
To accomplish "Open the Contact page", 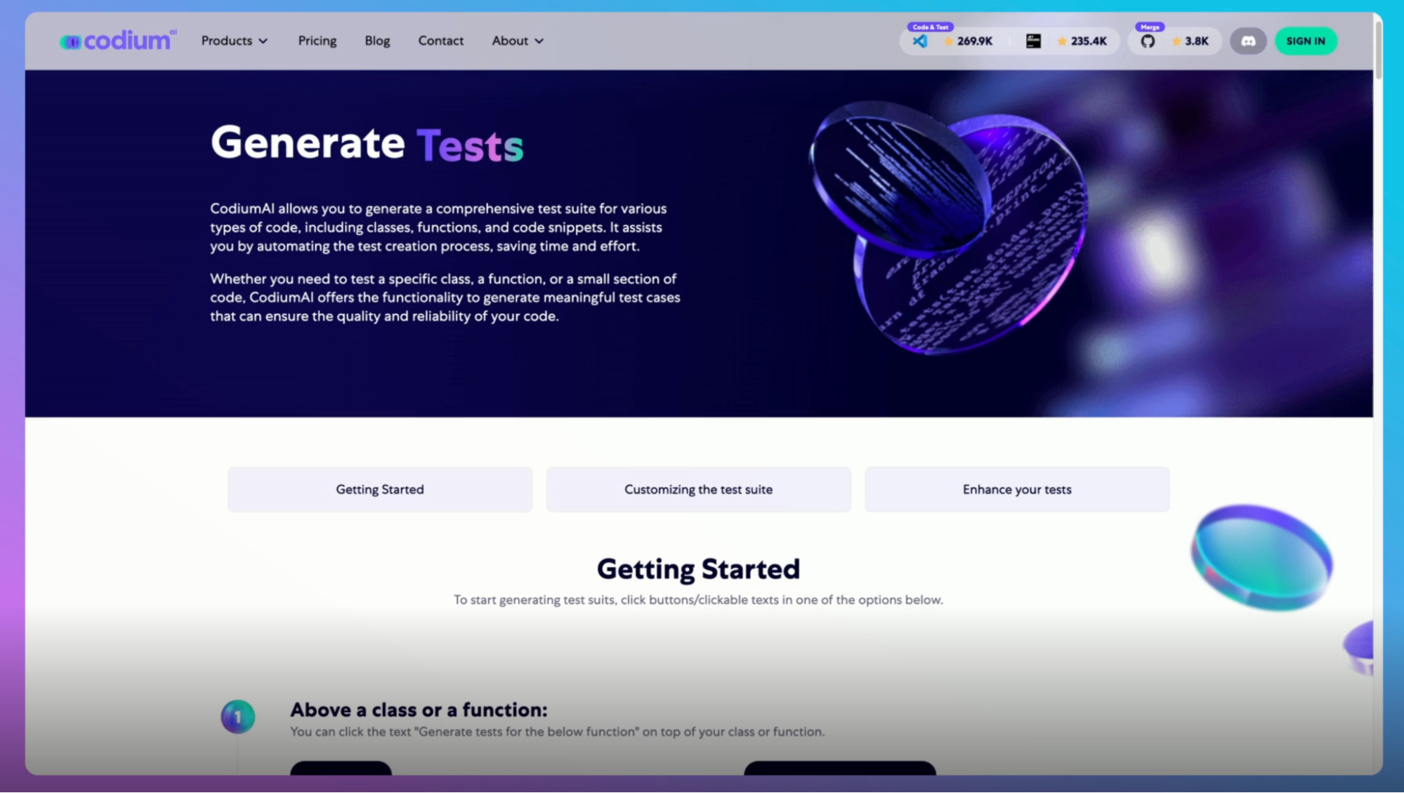I will pos(440,41).
